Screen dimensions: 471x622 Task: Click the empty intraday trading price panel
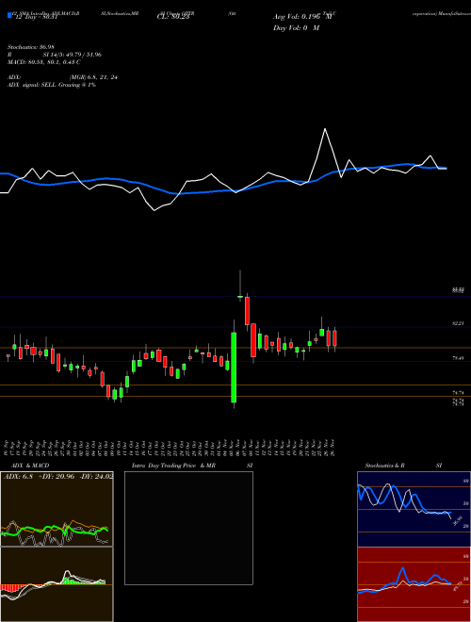188,528
